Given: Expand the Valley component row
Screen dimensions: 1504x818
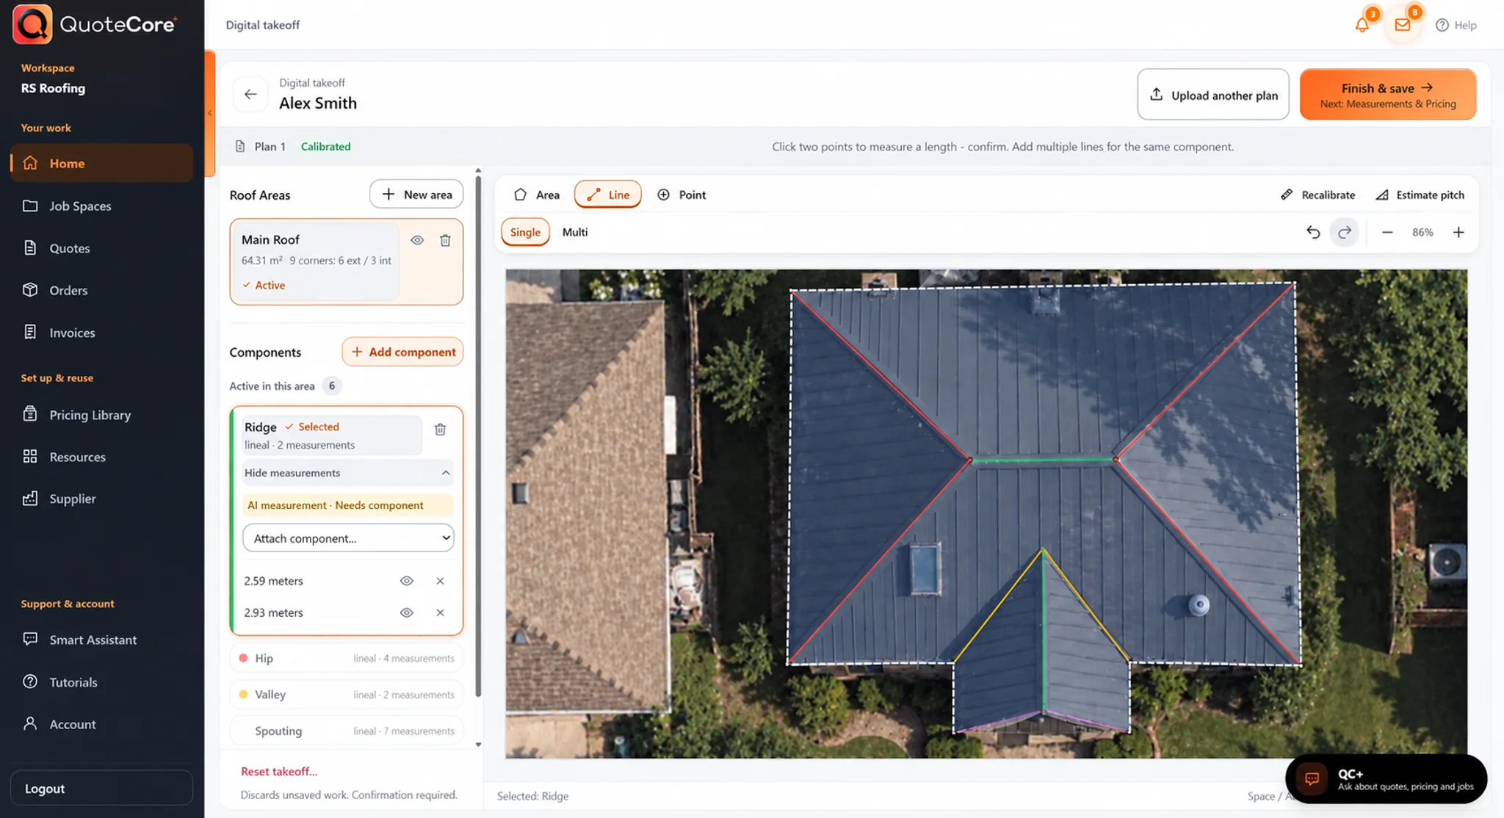Looking at the screenshot, I should [x=347, y=695].
